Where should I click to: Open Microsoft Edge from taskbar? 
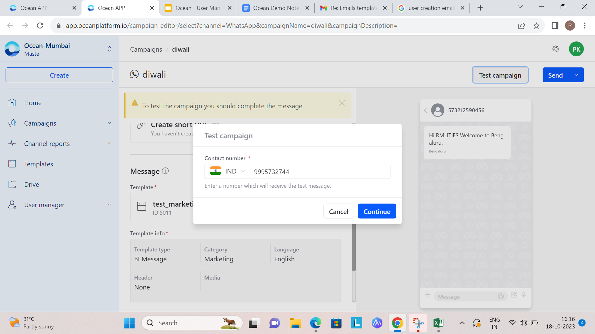[315, 323]
